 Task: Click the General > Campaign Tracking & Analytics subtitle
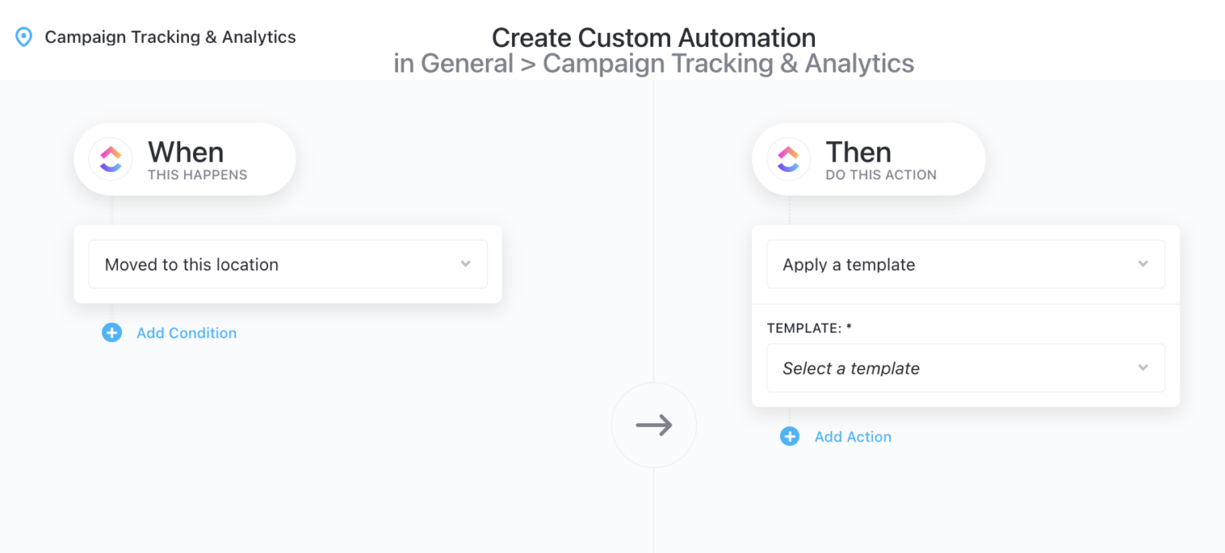[x=654, y=63]
